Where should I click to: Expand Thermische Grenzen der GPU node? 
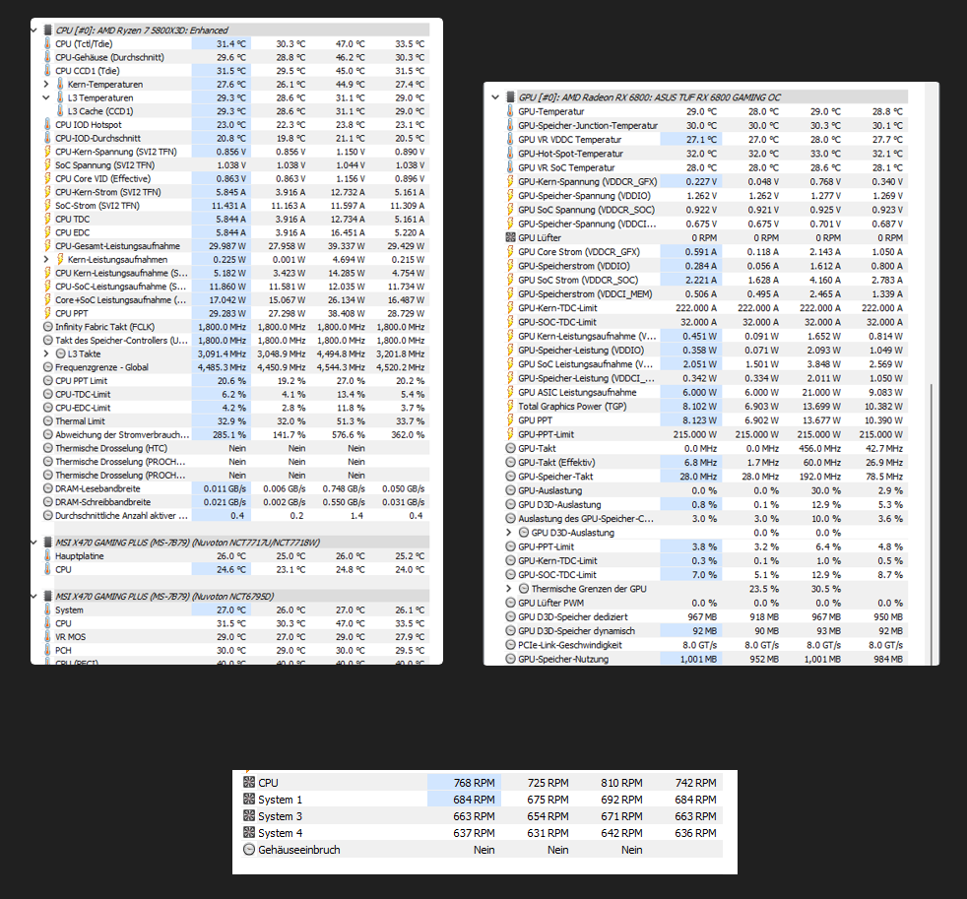509,589
